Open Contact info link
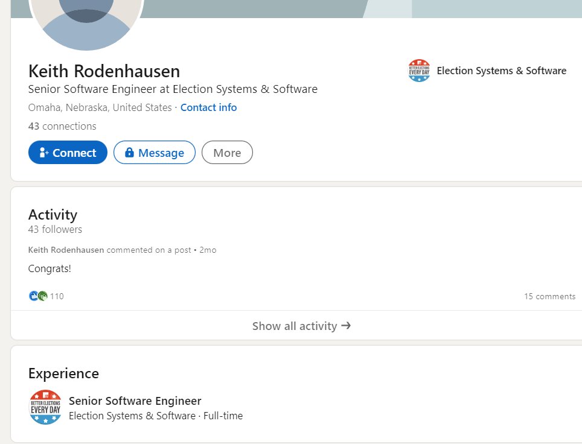The width and height of the screenshot is (582, 444). (x=208, y=107)
